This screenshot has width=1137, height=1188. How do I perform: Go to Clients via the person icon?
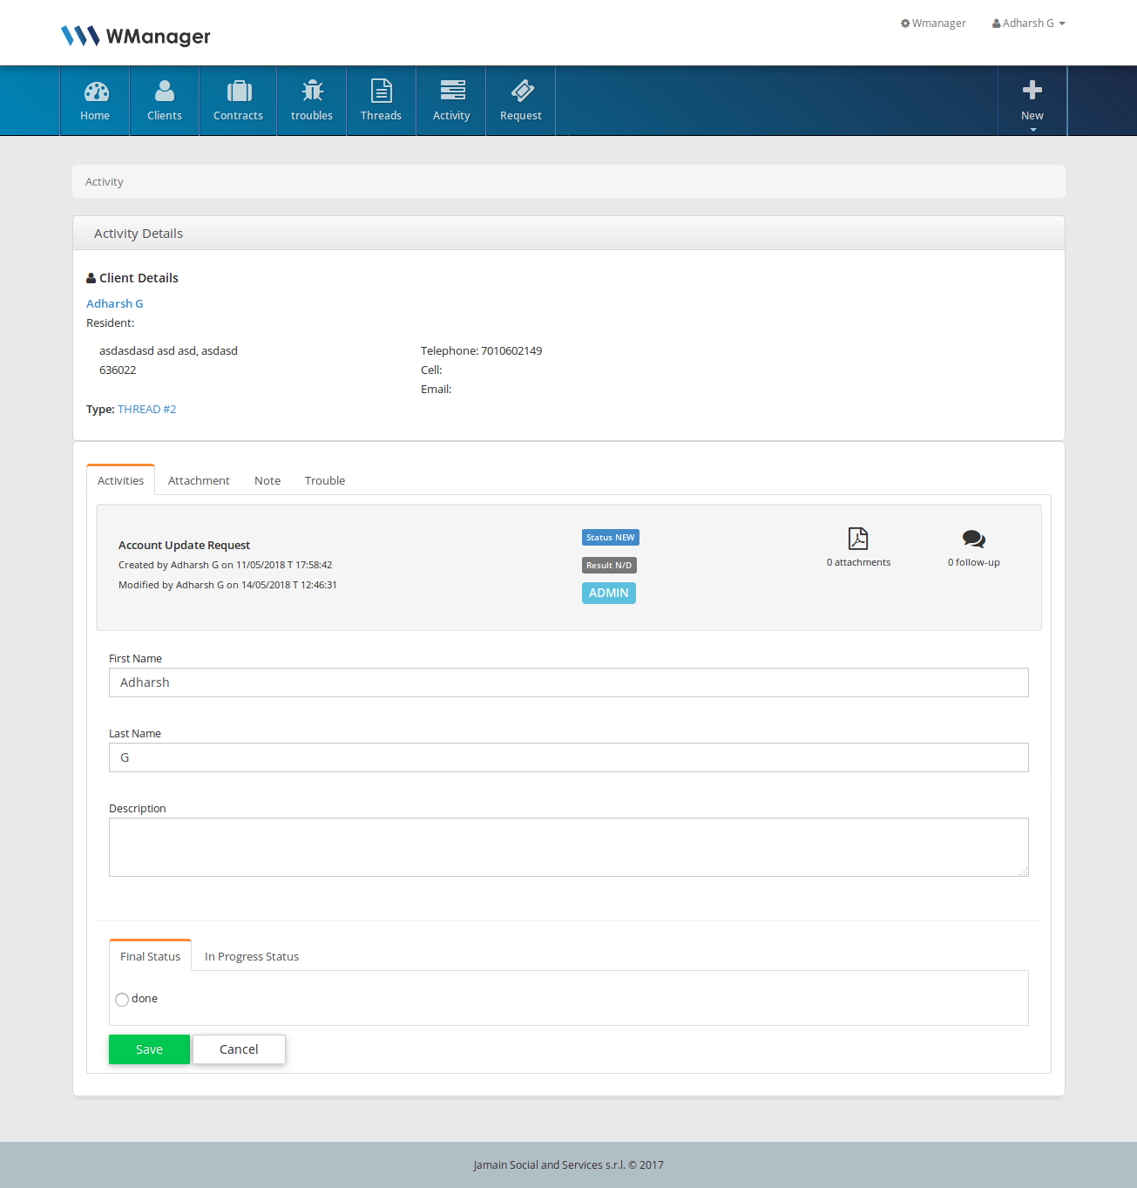pos(165,92)
